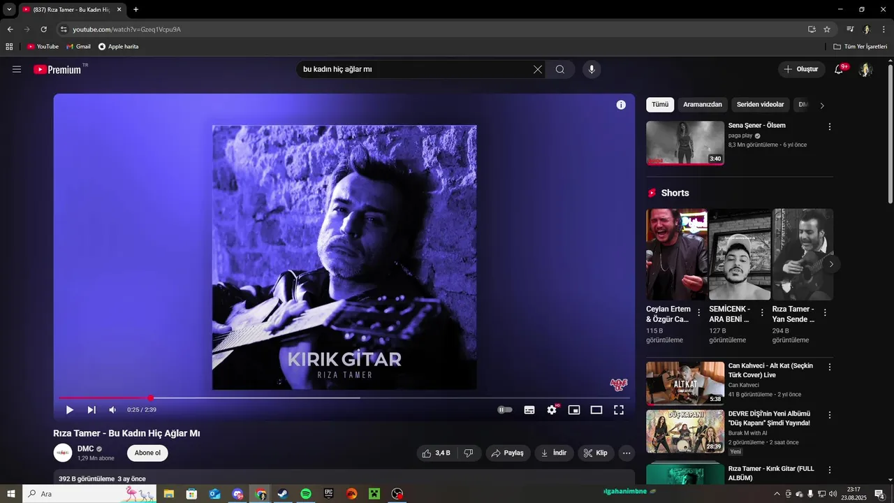Show video info card icon
The width and height of the screenshot is (894, 503).
(621, 105)
